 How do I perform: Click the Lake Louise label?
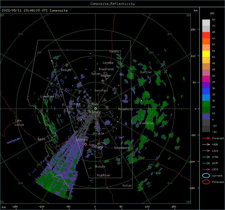(19, 123)
